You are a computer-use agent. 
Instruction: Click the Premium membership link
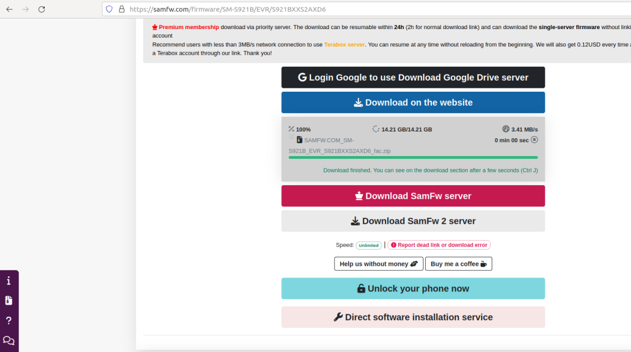coord(189,27)
